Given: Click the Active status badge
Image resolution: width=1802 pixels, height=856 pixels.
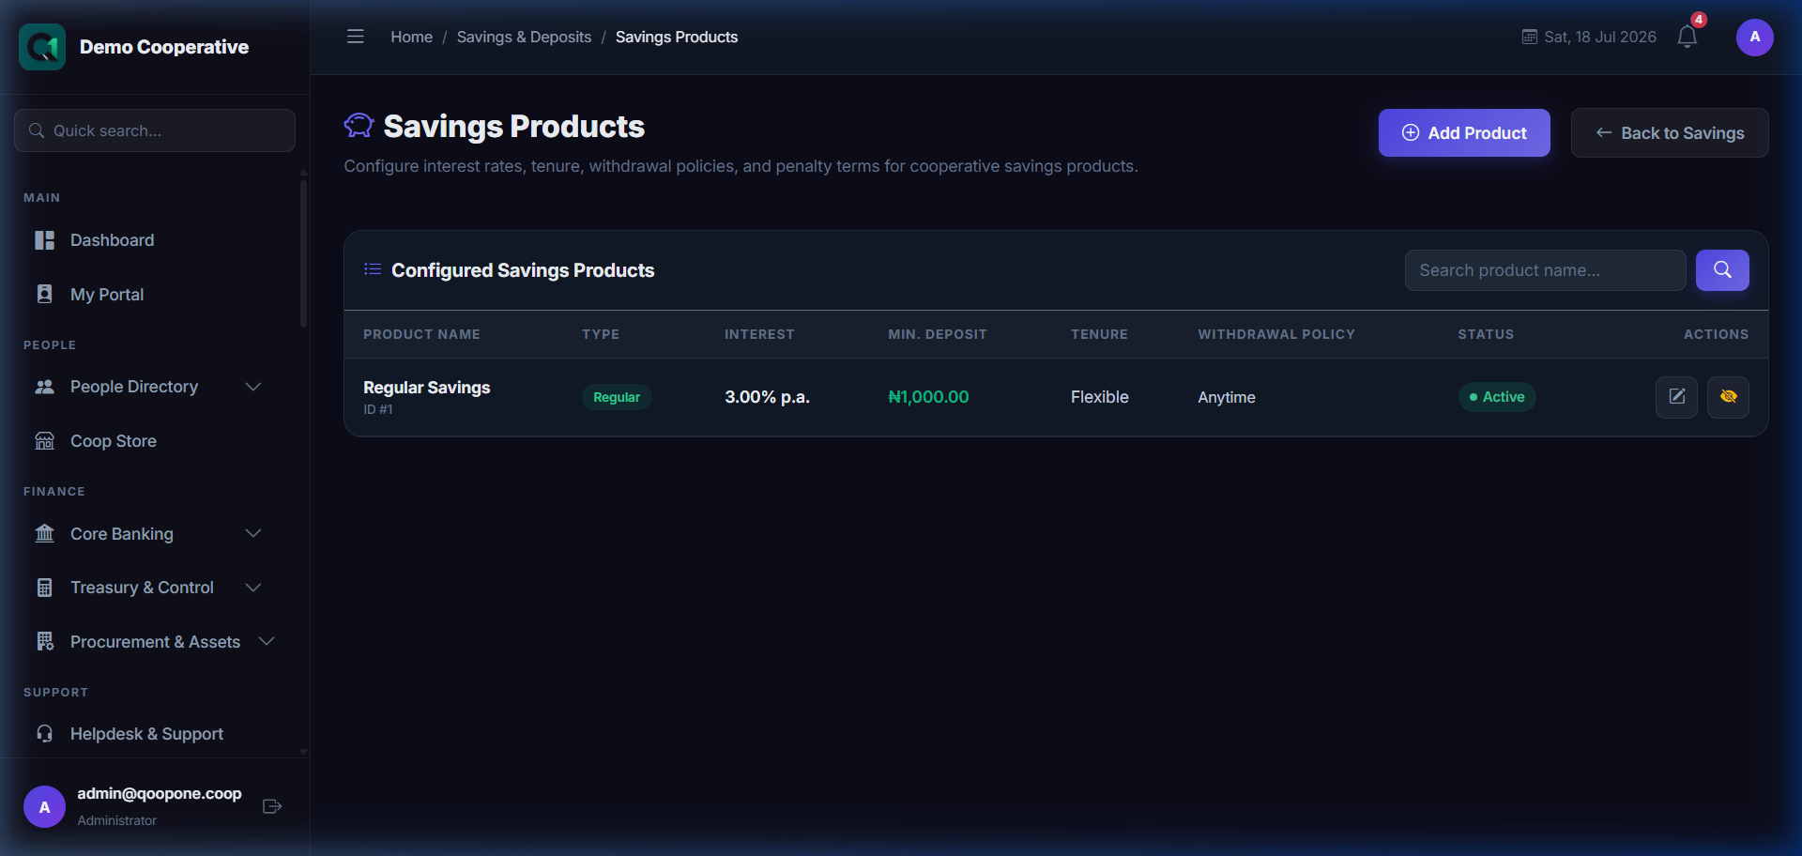Looking at the screenshot, I should [1496, 397].
